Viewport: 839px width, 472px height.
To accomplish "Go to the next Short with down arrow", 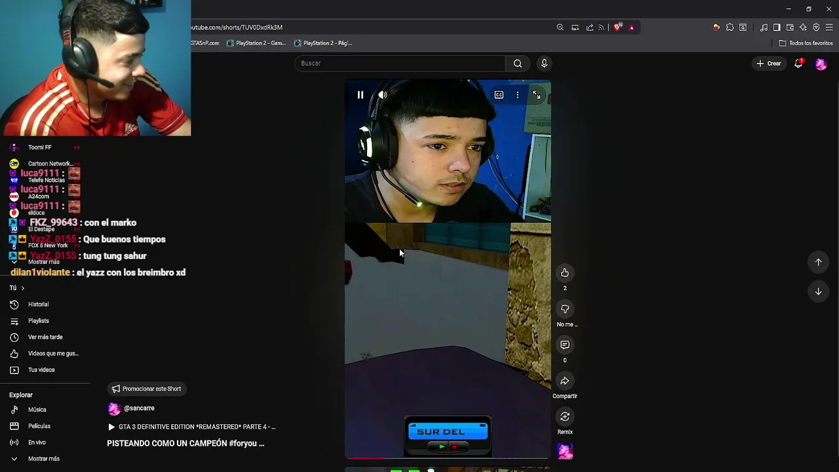I will pos(818,292).
